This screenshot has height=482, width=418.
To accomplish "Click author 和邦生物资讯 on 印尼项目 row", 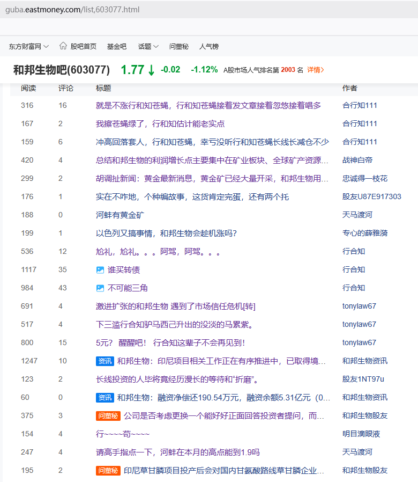I will click(365, 361).
